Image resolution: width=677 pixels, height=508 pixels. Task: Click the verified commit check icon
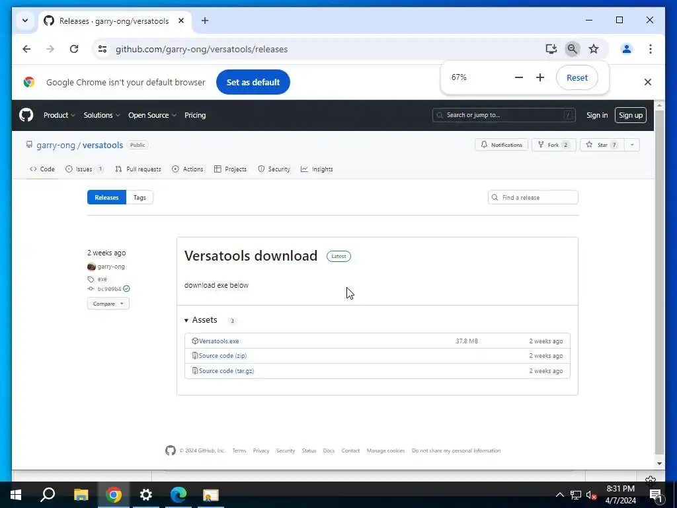[x=126, y=288]
